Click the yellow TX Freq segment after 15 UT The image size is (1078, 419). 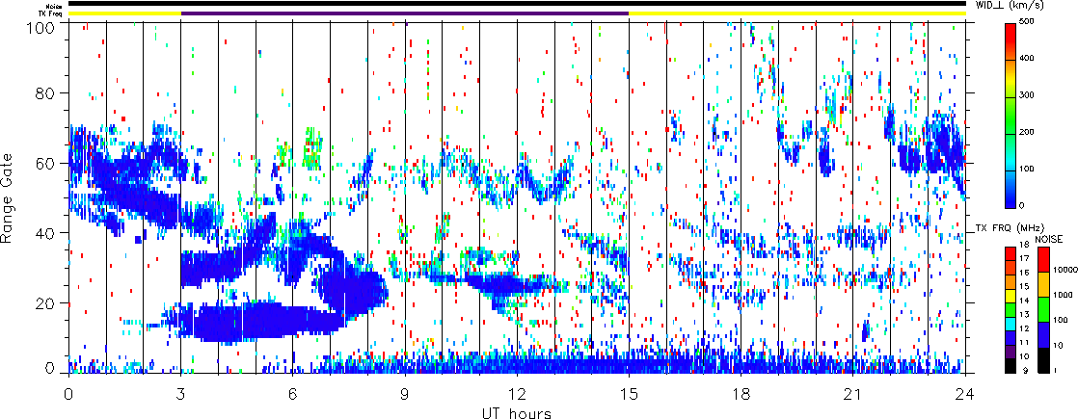point(797,13)
